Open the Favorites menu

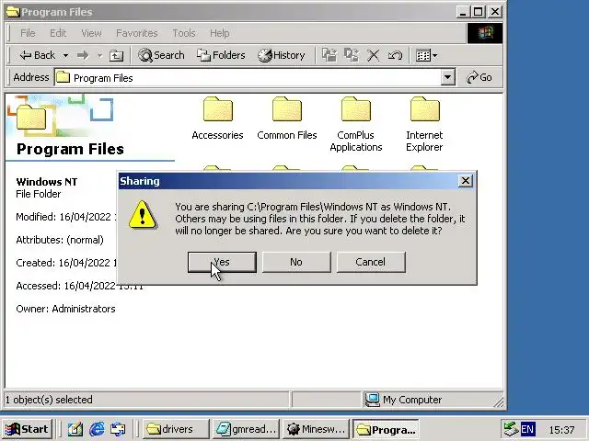pos(137,33)
